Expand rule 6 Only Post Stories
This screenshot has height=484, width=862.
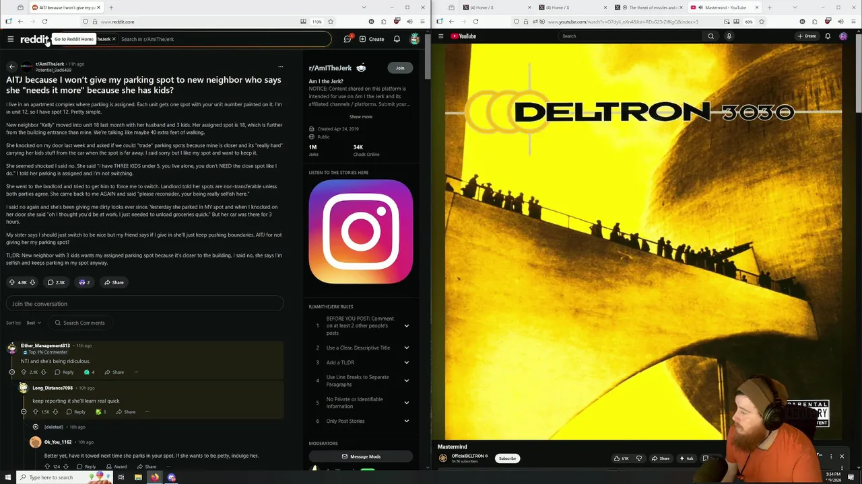pyautogui.click(x=406, y=421)
